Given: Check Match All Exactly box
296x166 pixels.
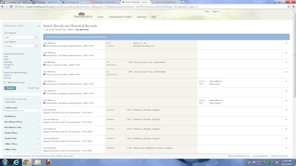Looking at the screenshot, I should (5, 82).
